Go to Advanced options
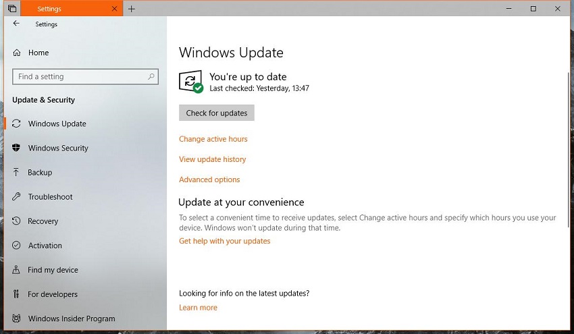The image size is (574, 334). tap(209, 179)
